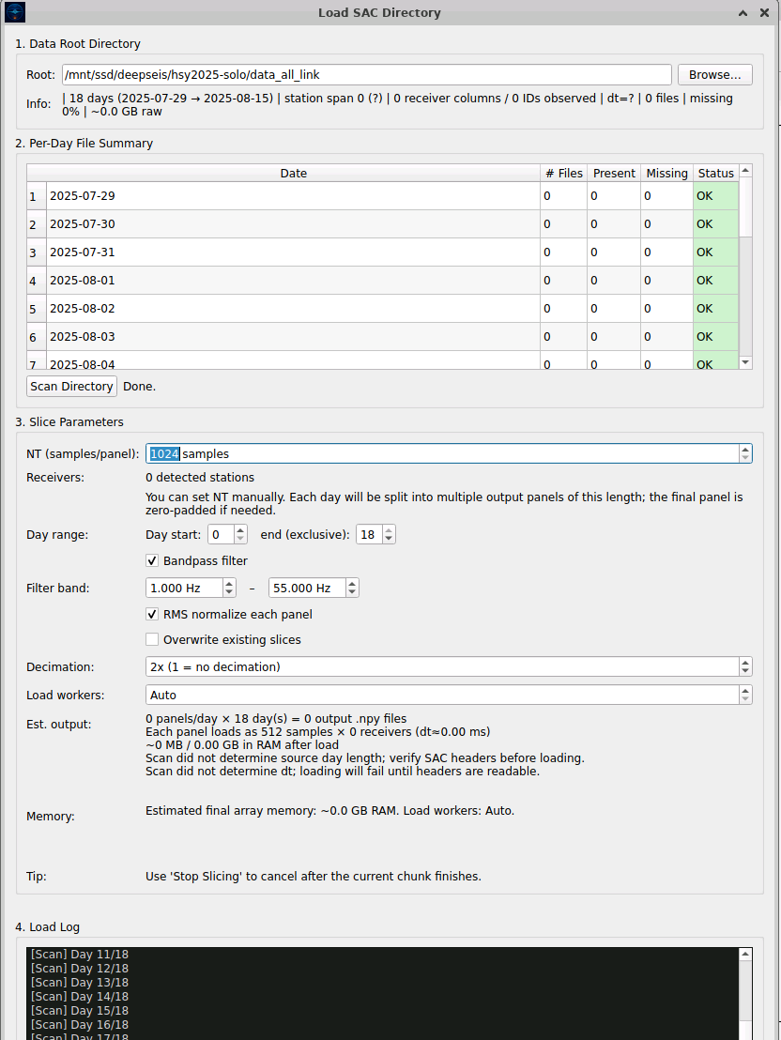Click the Root directory path field
This screenshot has height=1040, width=781.
(x=367, y=75)
